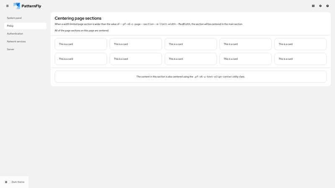Click the Centering page sections heading
Image resolution: width=335 pixels, height=188 pixels.
point(78,18)
